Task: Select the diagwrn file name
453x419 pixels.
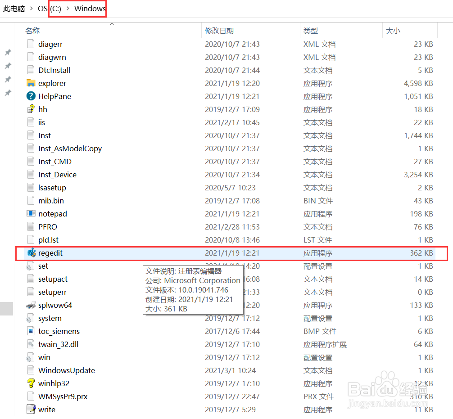Action: click(x=52, y=57)
